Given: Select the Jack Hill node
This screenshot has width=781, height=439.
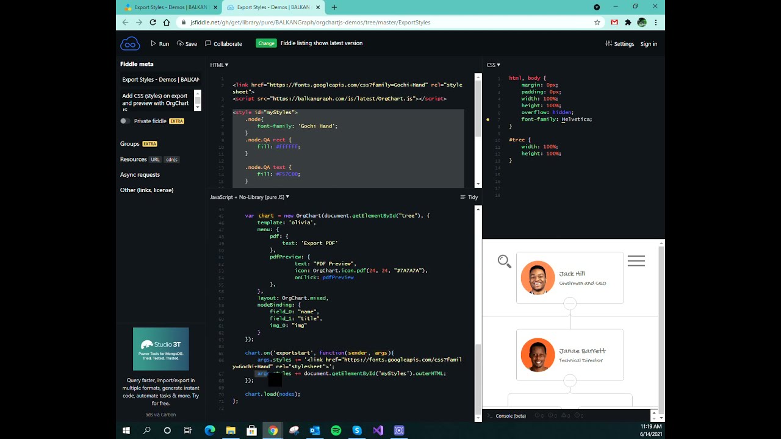Looking at the screenshot, I should [570, 277].
